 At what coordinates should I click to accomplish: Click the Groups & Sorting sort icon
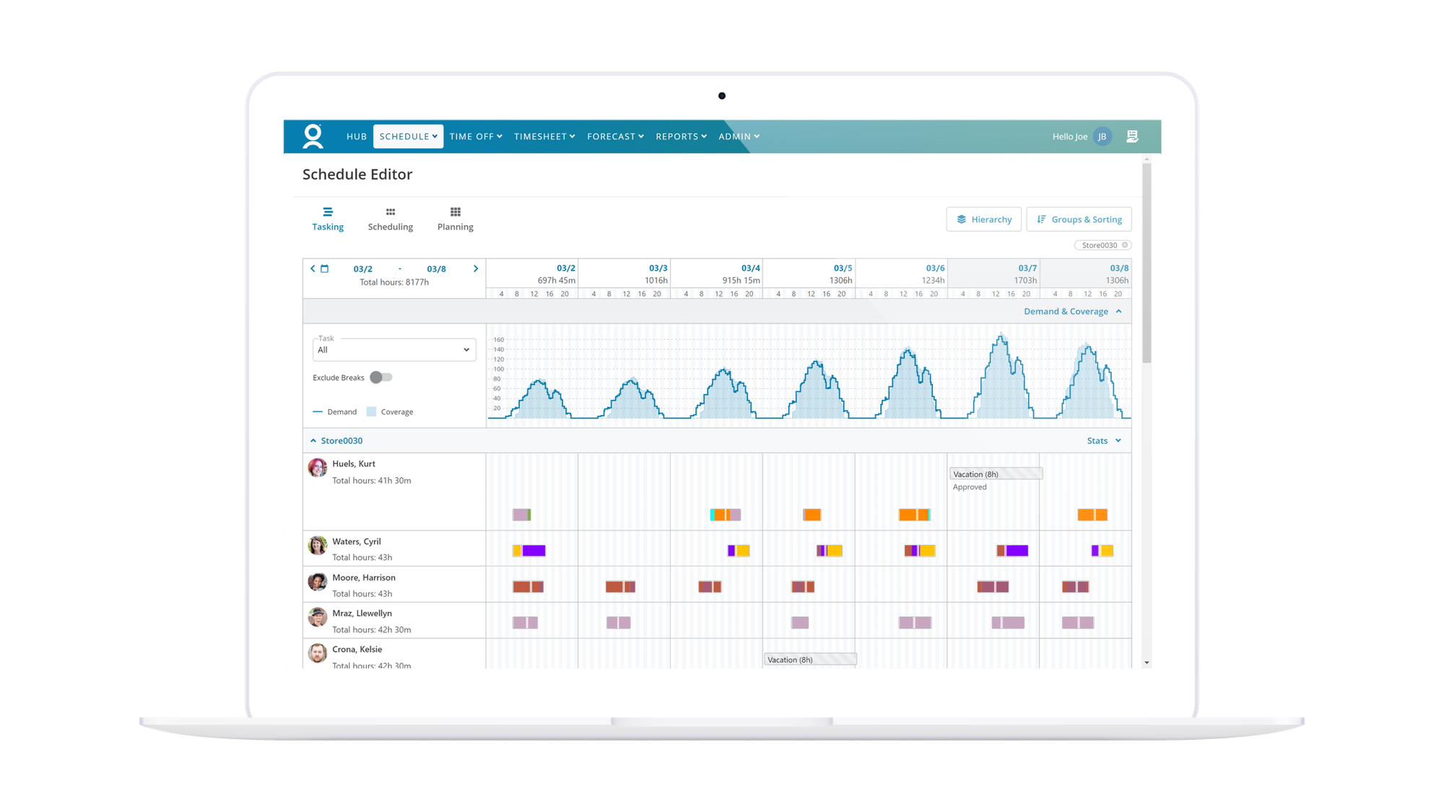1042,219
